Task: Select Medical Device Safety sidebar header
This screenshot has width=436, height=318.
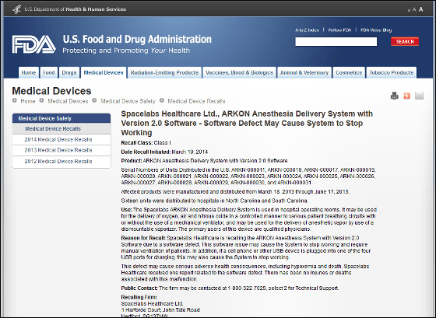Action: [62, 118]
